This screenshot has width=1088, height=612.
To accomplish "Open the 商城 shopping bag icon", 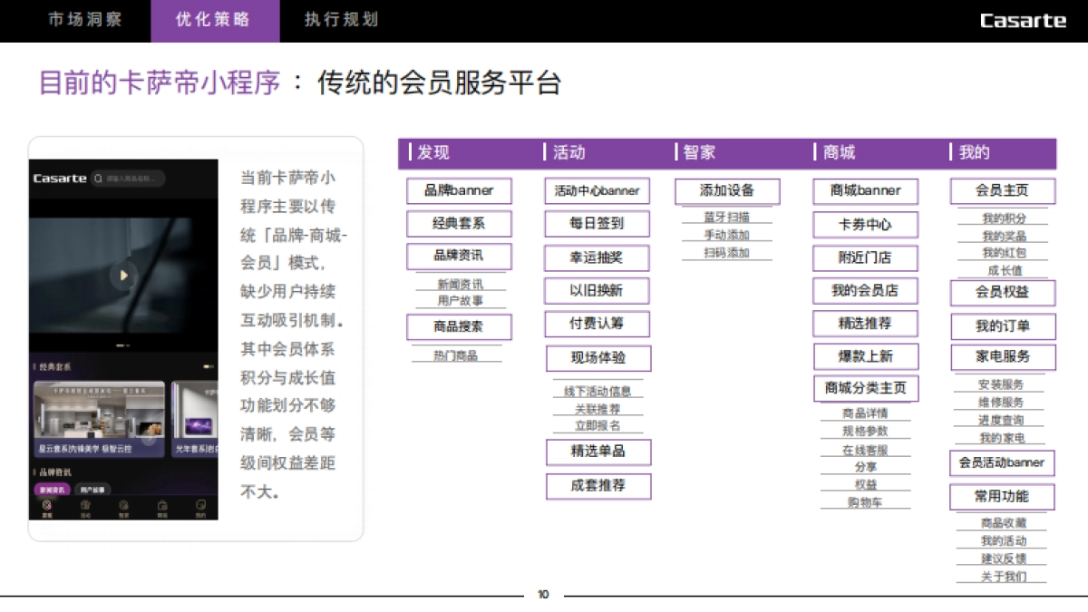I will tap(162, 506).
